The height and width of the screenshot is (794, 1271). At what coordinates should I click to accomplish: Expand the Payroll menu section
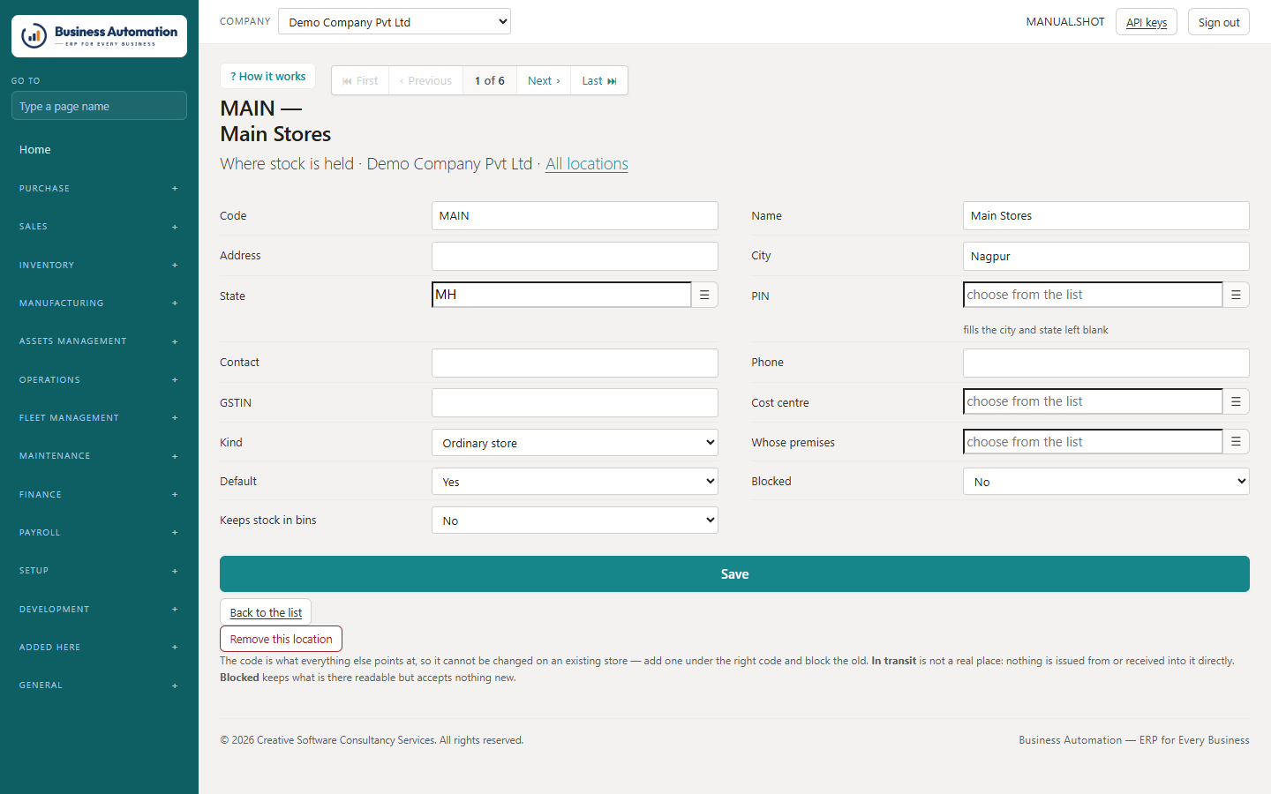pos(99,533)
